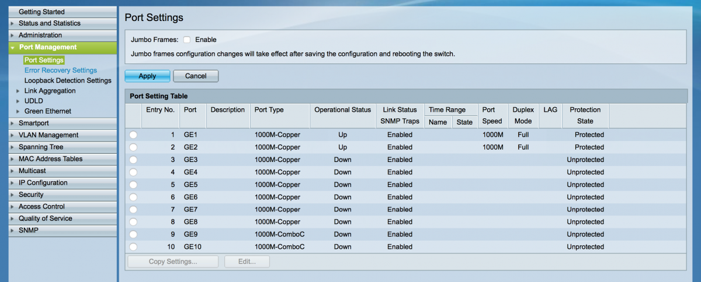The height and width of the screenshot is (282, 701).
Task: Click Enabled SNMP traps in GE4 row
Action: [400, 172]
